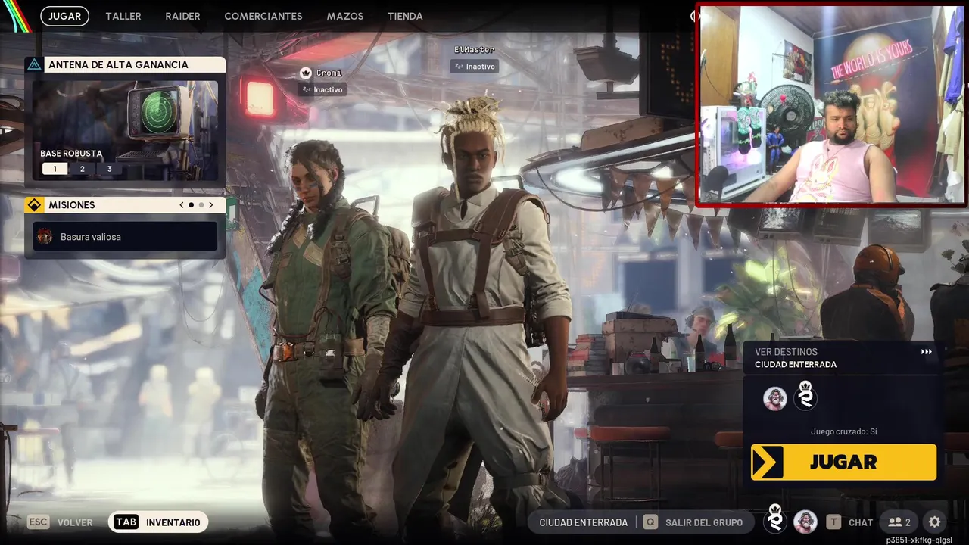Open the Basura valiosa mission entry

pos(125,237)
